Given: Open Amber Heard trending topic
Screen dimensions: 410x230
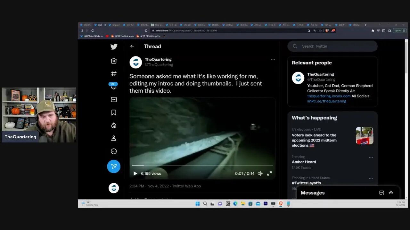Looking at the screenshot, I should (x=304, y=162).
